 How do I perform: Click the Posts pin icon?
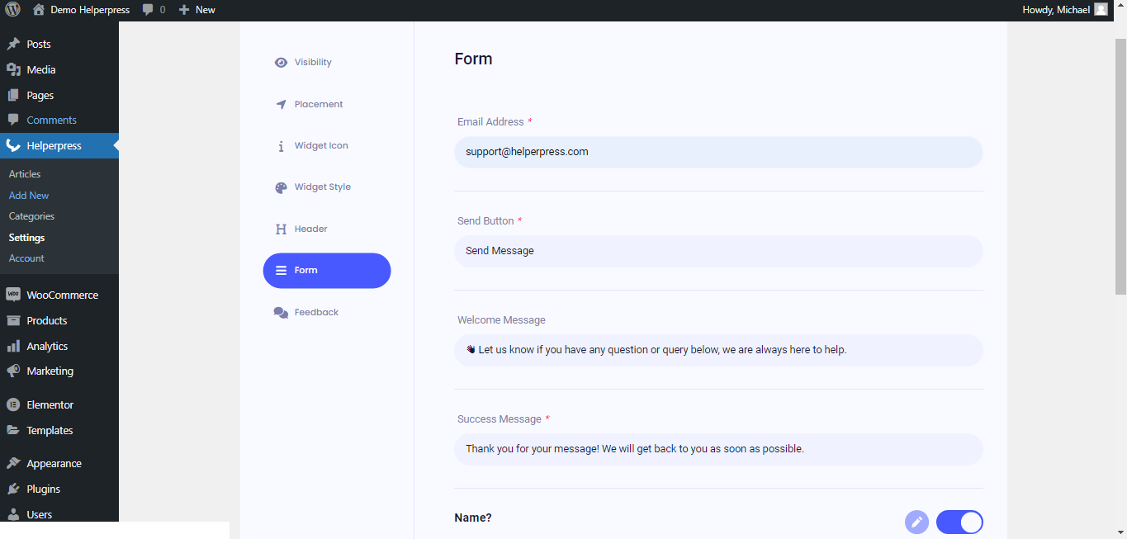[13, 45]
